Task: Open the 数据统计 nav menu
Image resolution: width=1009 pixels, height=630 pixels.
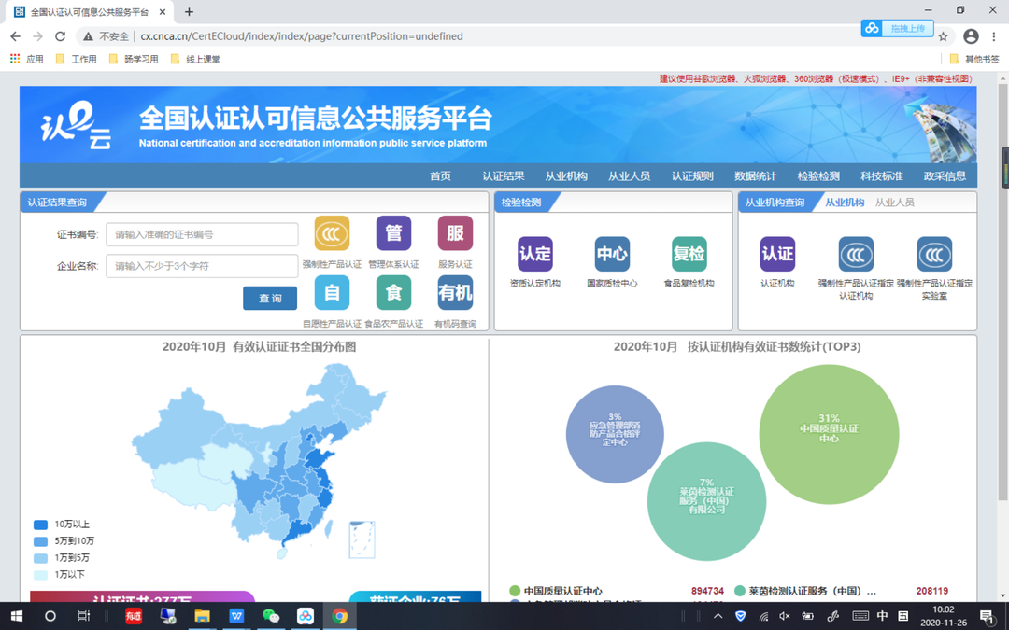Action: pyautogui.click(x=756, y=176)
